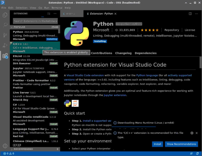The height and width of the screenshot is (156, 202).
Task: Click the Installing badge under Python header
Action: click(100, 41)
